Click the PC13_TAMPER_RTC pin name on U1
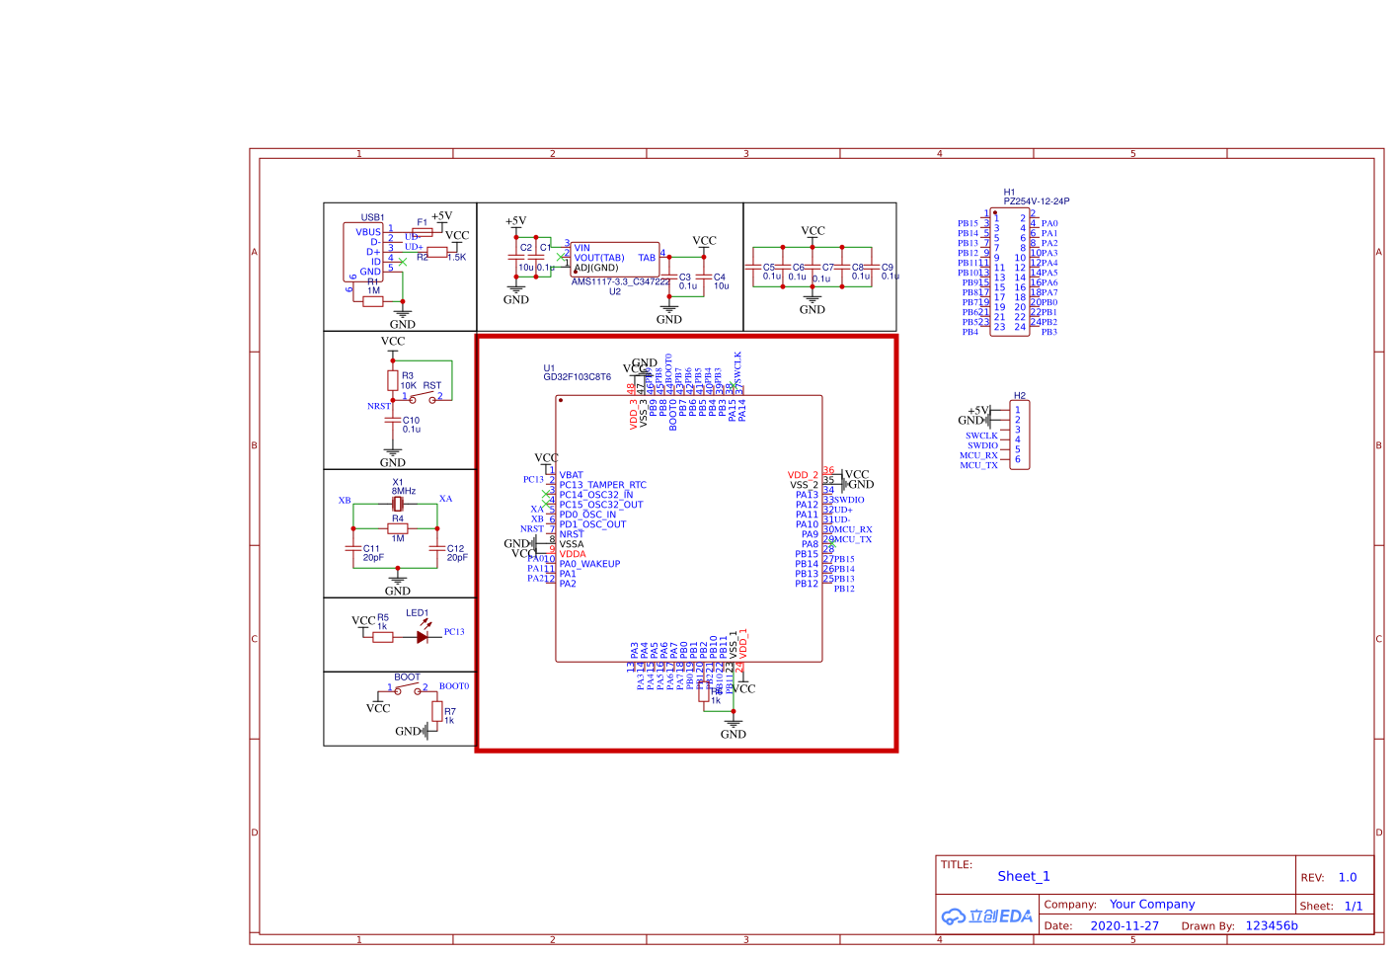The image size is (1394, 955). point(603,485)
